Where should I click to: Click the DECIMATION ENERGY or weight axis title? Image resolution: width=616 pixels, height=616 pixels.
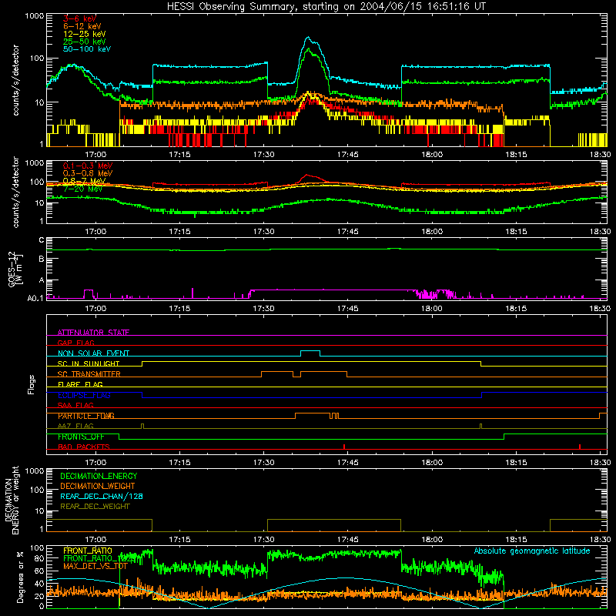click(x=12, y=500)
